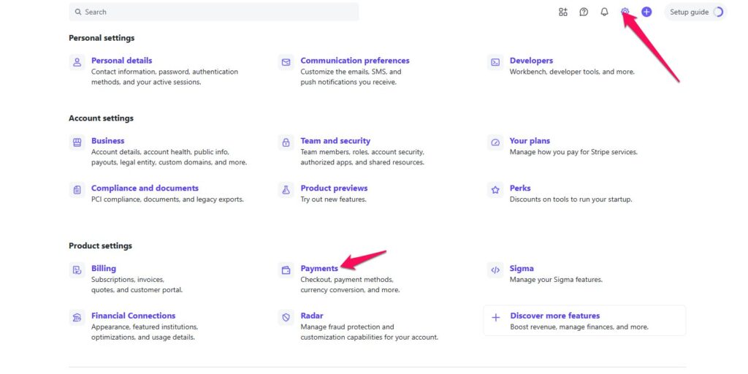The width and height of the screenshot is (748, 374).
Task: Go to Business account settings
Action: tap(107, 140)
